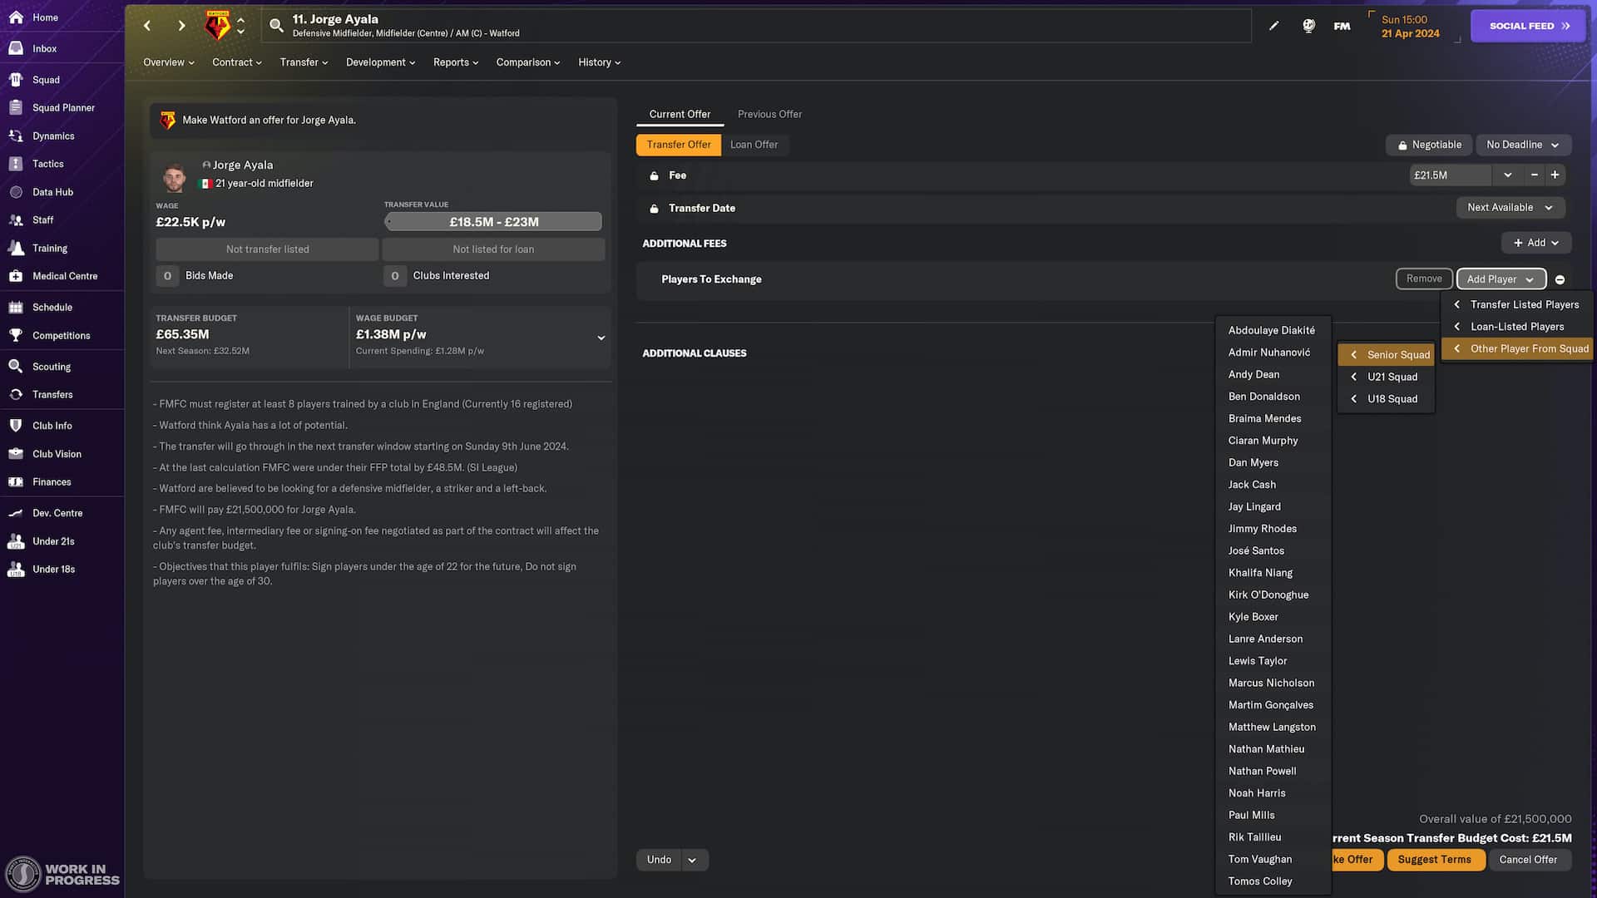Image resolution: width=1597 pixels, height=898 pixels.
Task: Switch to the Previous Offer tab
Action: click(769, 114)
